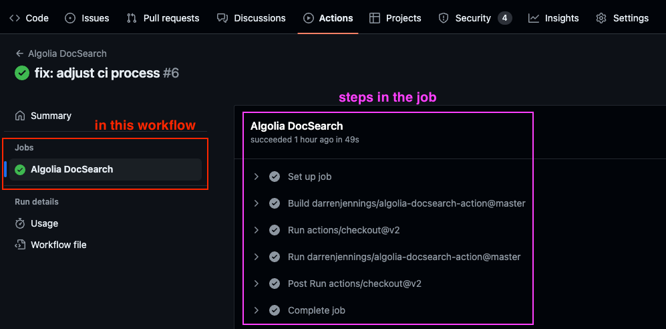Click the green success check beside run title
This screenshot has width=666, height=329.
tap(22, 73)
